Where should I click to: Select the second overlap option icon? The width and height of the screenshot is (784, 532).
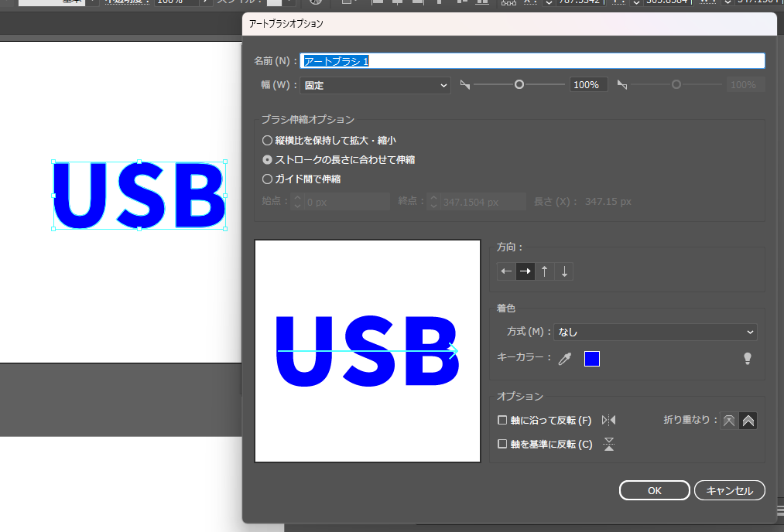[748, 421]
